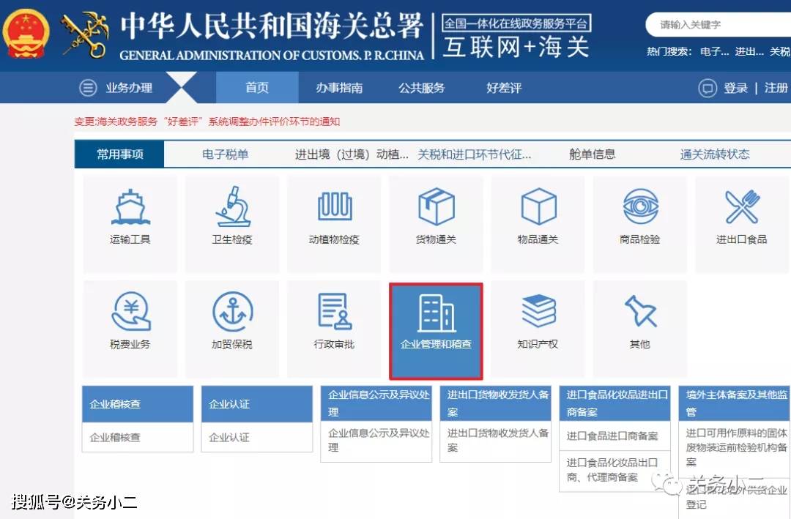Open 进口食品化妆品出口商、代理商备案 item

click(612, 469)
